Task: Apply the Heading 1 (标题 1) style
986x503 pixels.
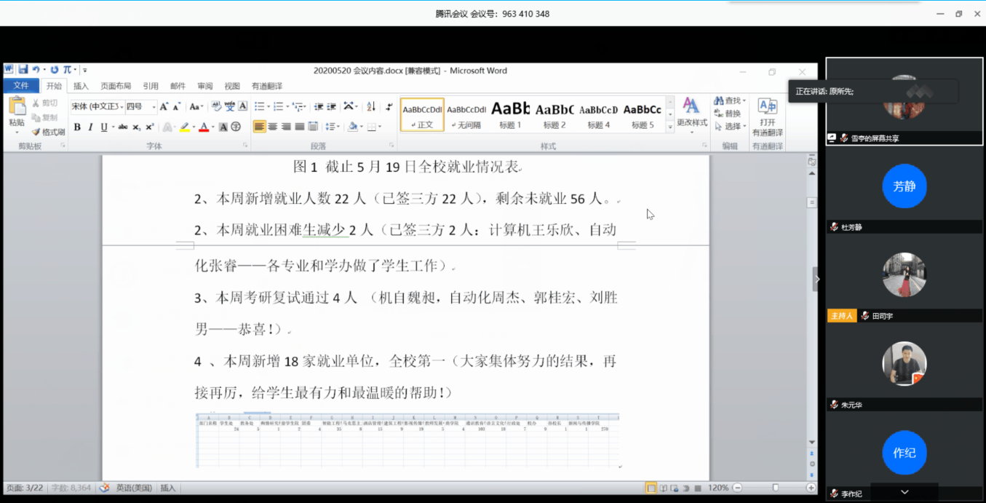Action: click(x=510, y=115)
